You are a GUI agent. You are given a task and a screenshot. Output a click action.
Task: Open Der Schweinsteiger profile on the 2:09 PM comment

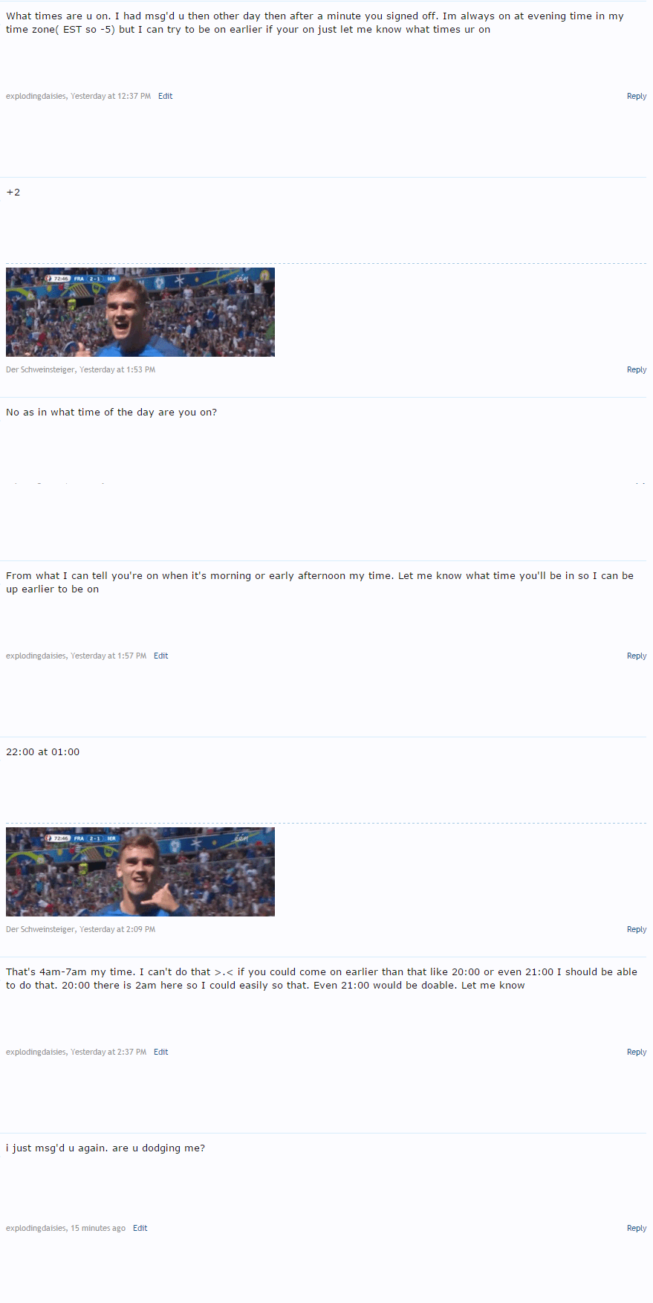[x=40, y=929]
